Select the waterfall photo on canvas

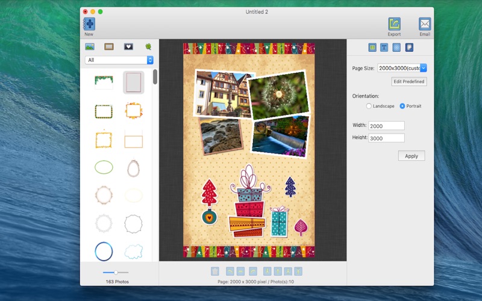[x=280, y=137]
